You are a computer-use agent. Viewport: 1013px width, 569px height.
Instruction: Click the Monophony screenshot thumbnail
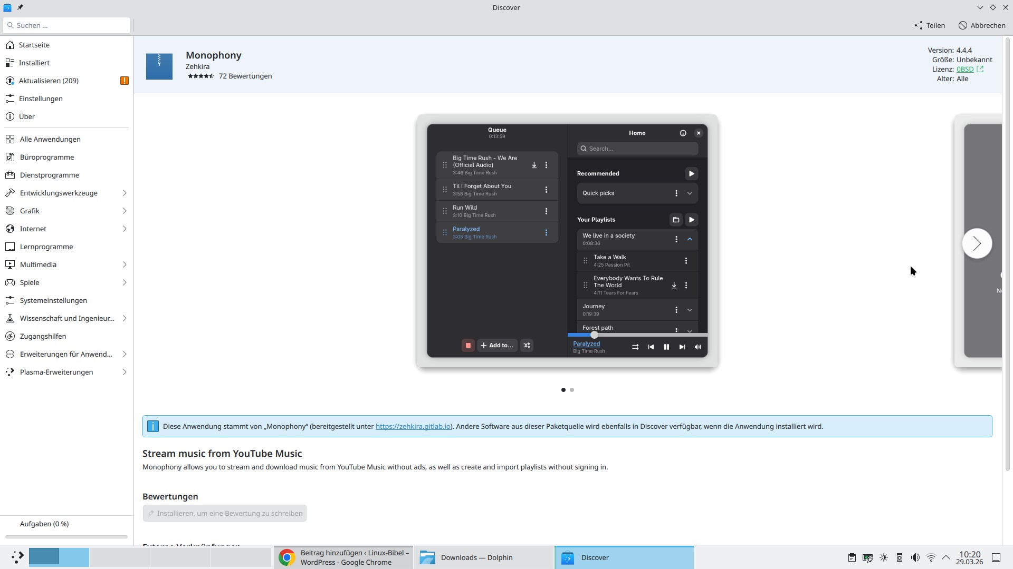click(x=567, y=241)
